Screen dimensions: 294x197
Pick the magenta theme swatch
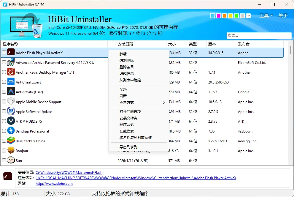219,16
